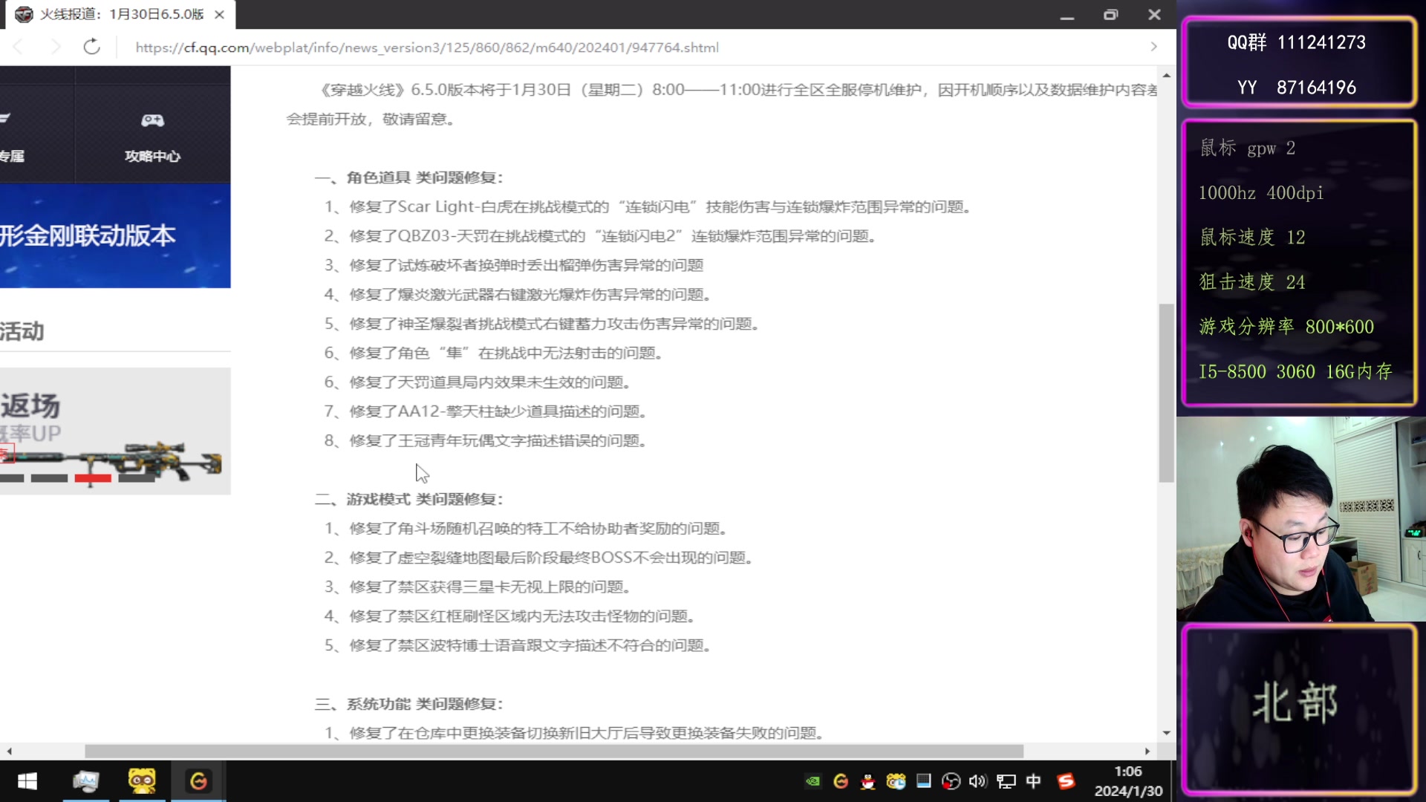Click heading 三、系统功能 类问题修复
This screenshot has height=802, width=1426.
click(x=409, y=704)
